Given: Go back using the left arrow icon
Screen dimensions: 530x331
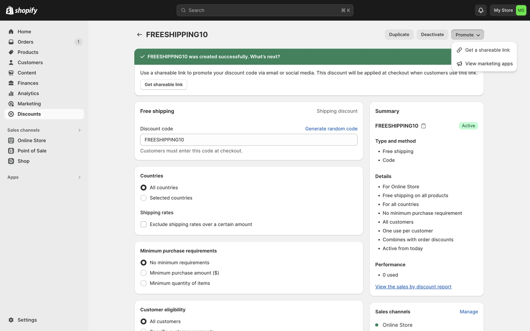Looking at the screenshot, I should click(139, 34).
